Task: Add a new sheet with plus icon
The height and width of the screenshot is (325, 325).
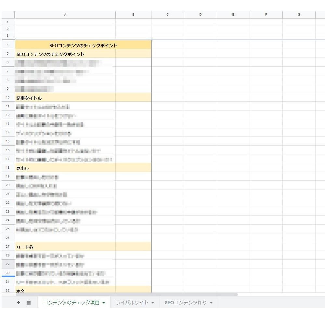Action: [19, 303]
